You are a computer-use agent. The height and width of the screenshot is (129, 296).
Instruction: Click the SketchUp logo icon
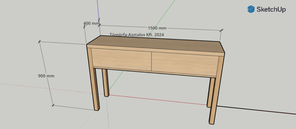250,9
